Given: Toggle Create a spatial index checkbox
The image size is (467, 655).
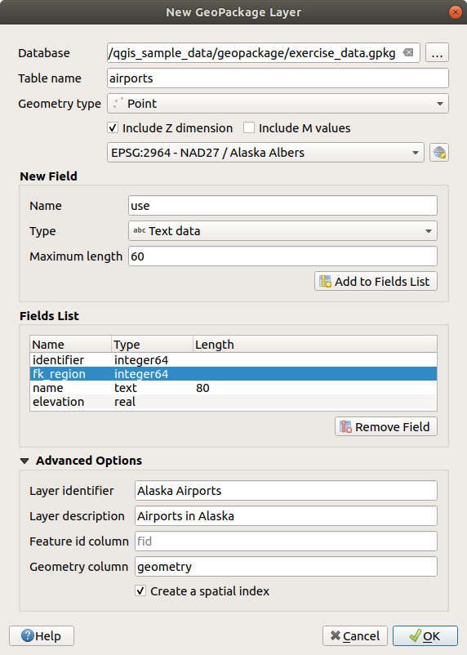Looking at the screenshot, I should [x=140, y=590].
